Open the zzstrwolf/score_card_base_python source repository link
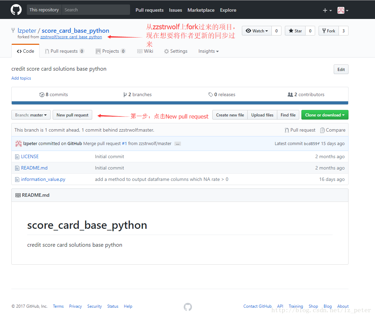This screenshot has width=375, height=317. pyautogui.click(x=71, y=37)
